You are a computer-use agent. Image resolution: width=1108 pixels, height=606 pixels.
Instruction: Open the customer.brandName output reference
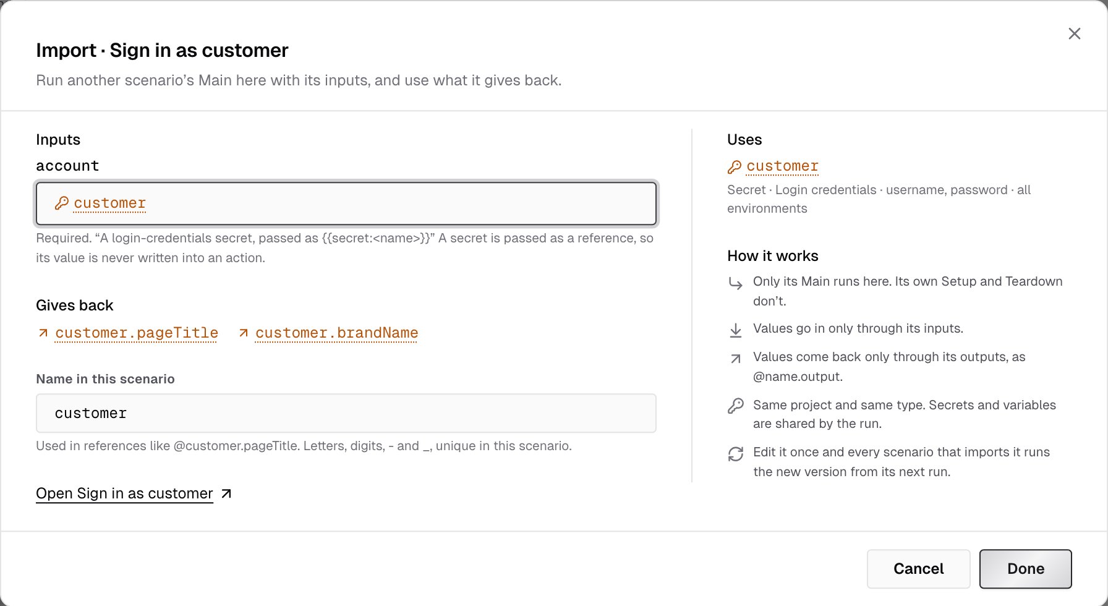[x=337, y=333]
